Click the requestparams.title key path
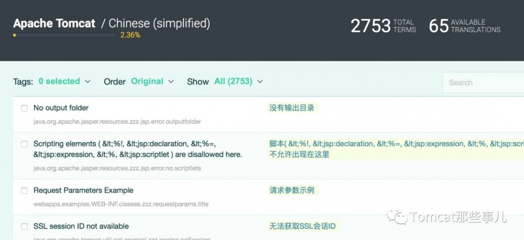This screenshot has width=524, height=240. 121,204
